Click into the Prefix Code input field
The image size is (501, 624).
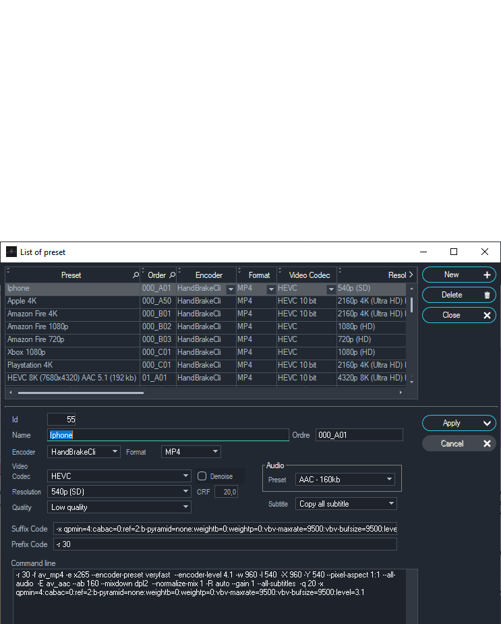(x=224, y=544)
